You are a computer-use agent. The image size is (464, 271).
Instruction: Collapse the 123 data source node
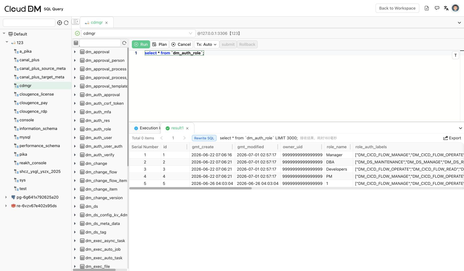coord(7,42)
